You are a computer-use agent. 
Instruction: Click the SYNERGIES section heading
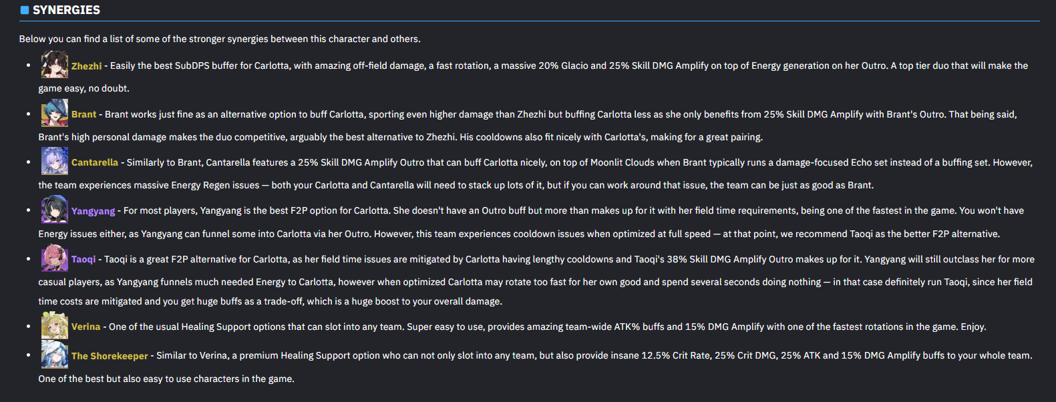coord(66,10)
